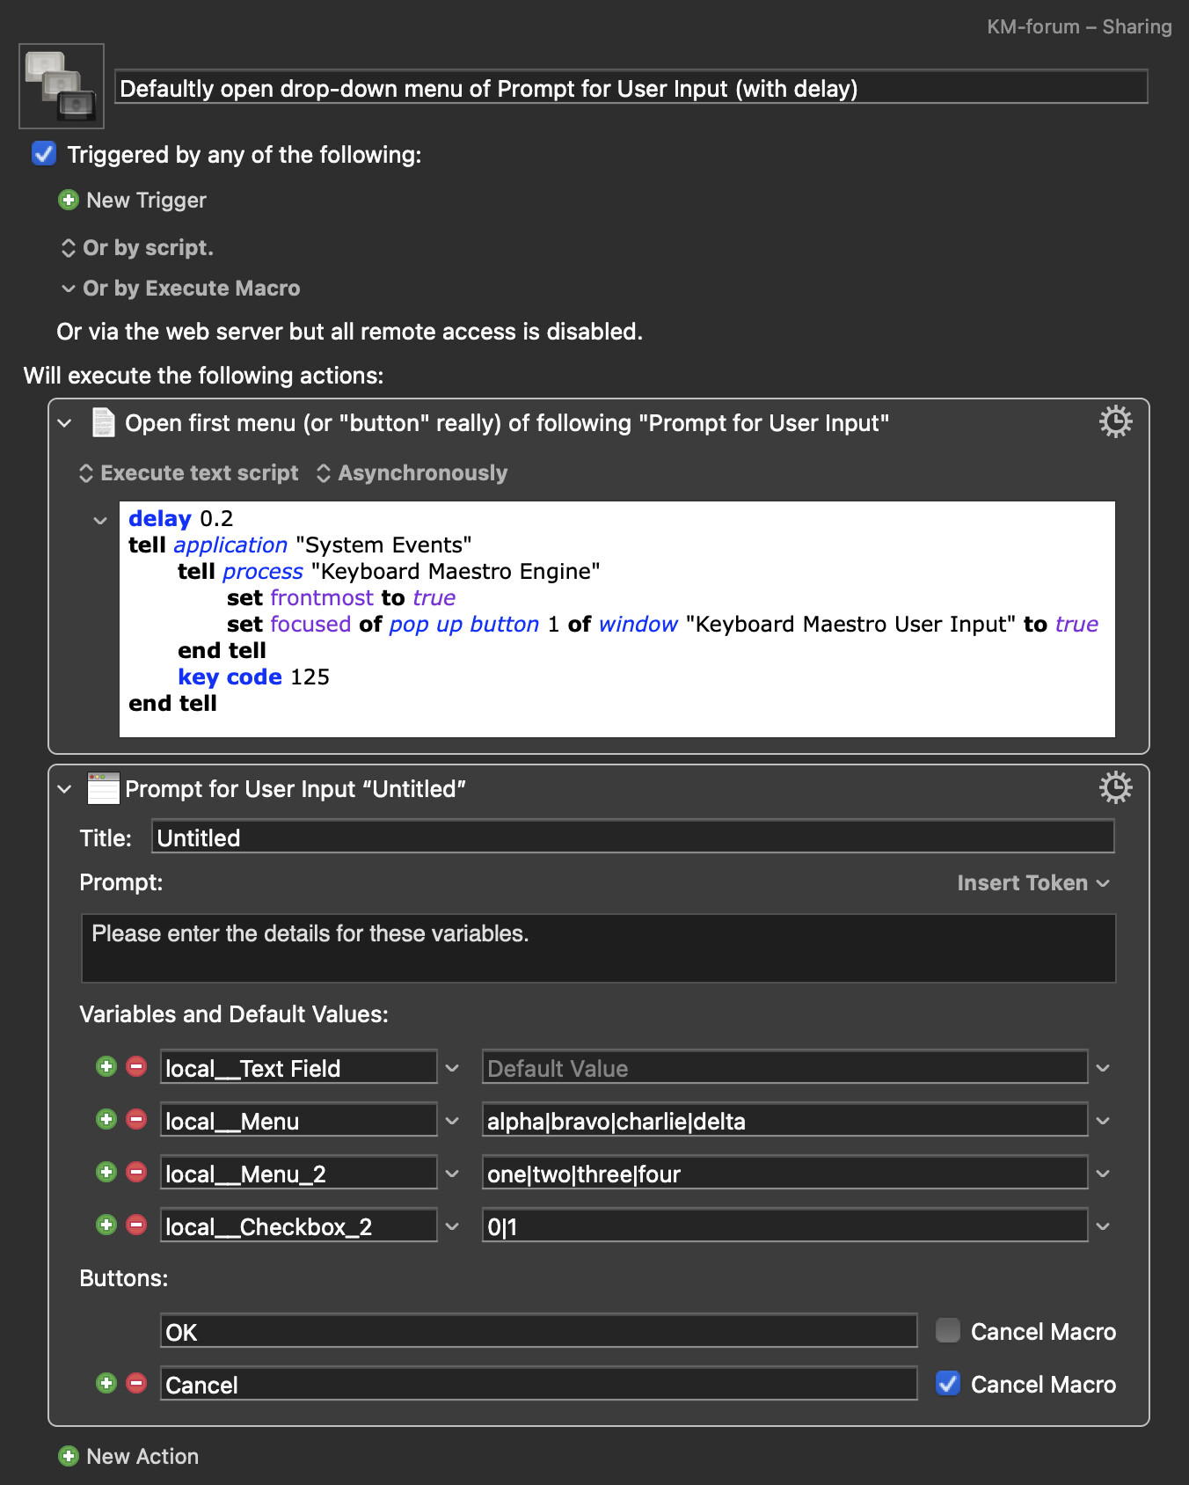Open gear menu of the script action

1115,422
